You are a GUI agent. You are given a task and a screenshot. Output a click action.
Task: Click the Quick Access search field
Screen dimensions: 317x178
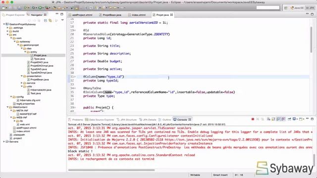[x=267, y=8]
